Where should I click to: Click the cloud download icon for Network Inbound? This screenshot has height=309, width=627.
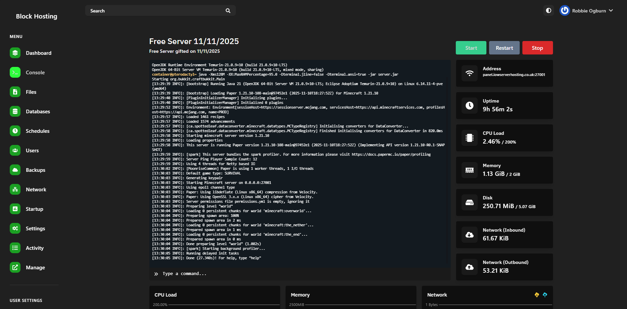pos(470,235)
